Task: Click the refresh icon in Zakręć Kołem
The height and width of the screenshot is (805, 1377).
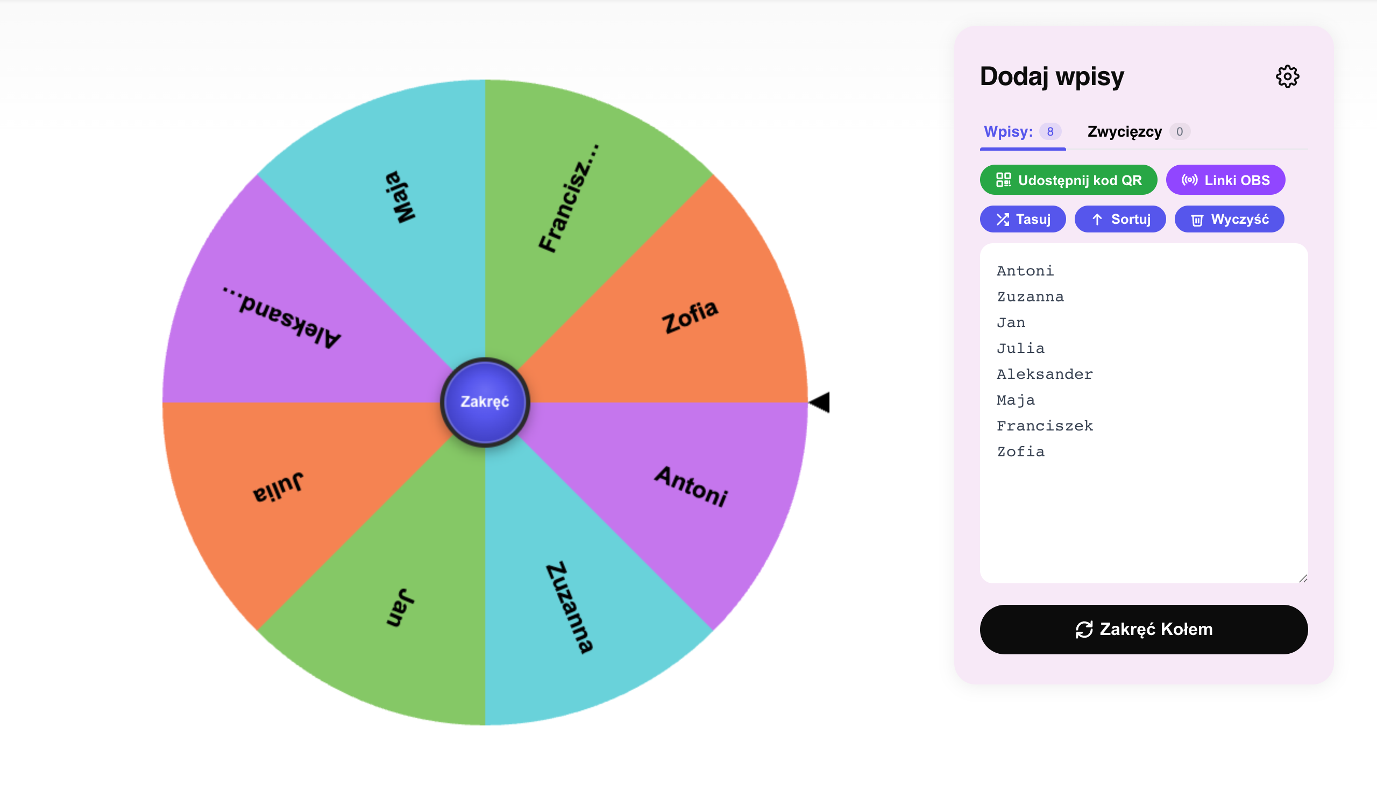Action: coord(1084,630)
